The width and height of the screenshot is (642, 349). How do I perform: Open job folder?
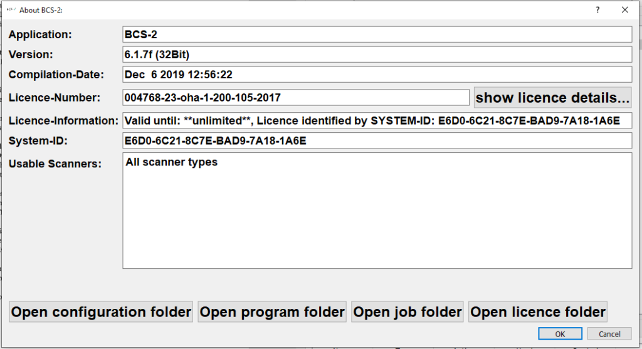tap(408, 312)
